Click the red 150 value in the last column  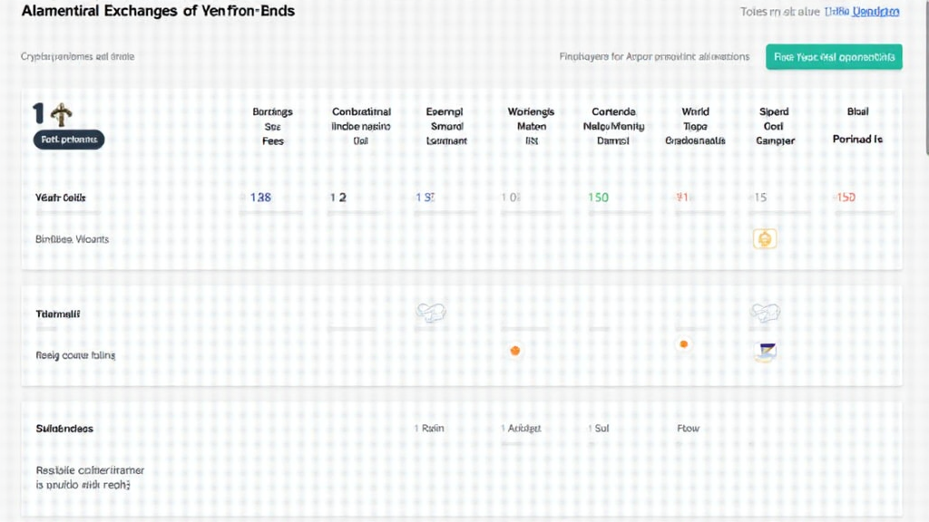845,197
